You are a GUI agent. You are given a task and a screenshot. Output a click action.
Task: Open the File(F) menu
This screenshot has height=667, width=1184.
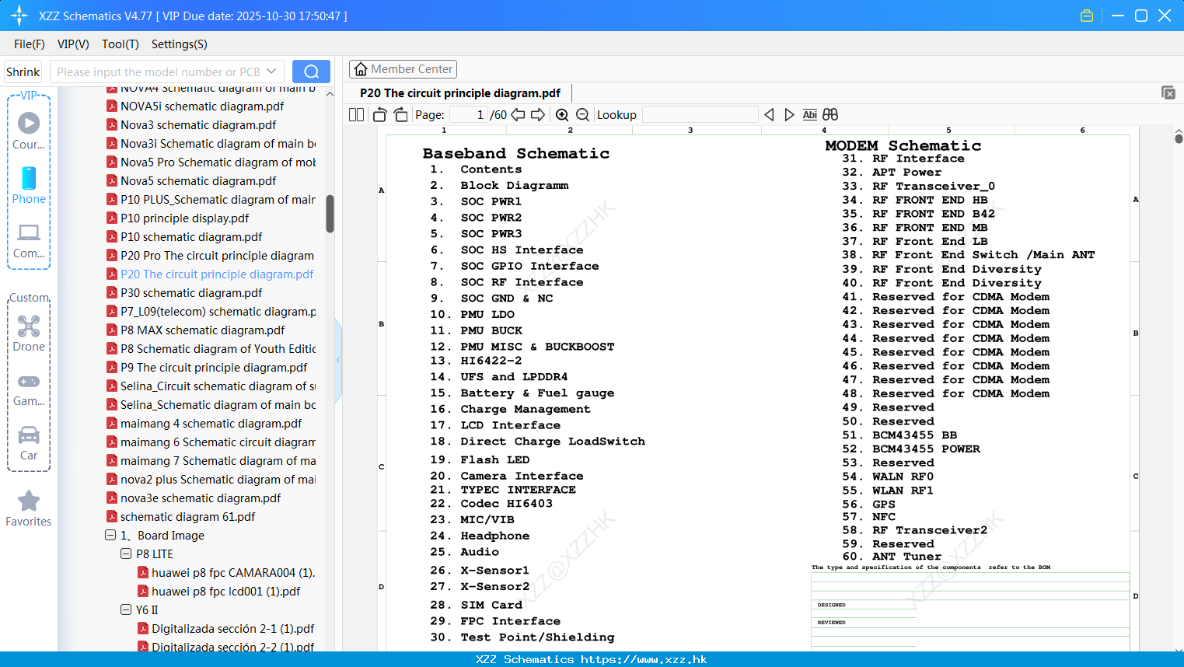point(30,44)
